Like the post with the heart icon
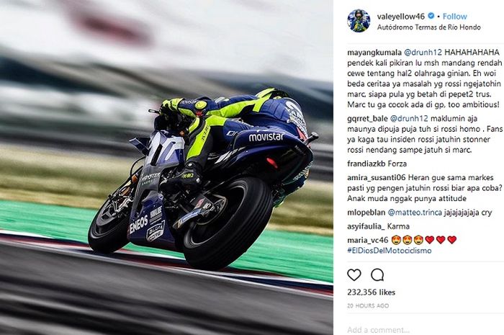 pyautogui.click(x=354, y=275)
